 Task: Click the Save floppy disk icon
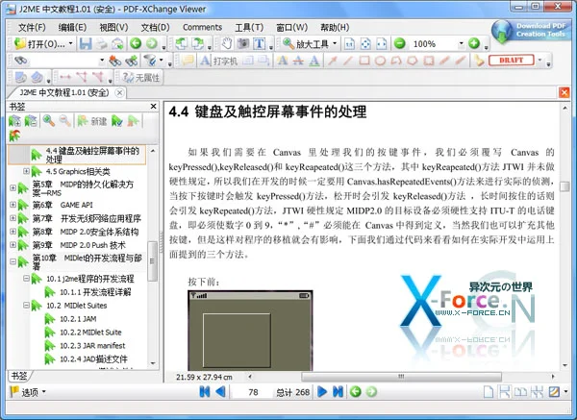(86, 44)
